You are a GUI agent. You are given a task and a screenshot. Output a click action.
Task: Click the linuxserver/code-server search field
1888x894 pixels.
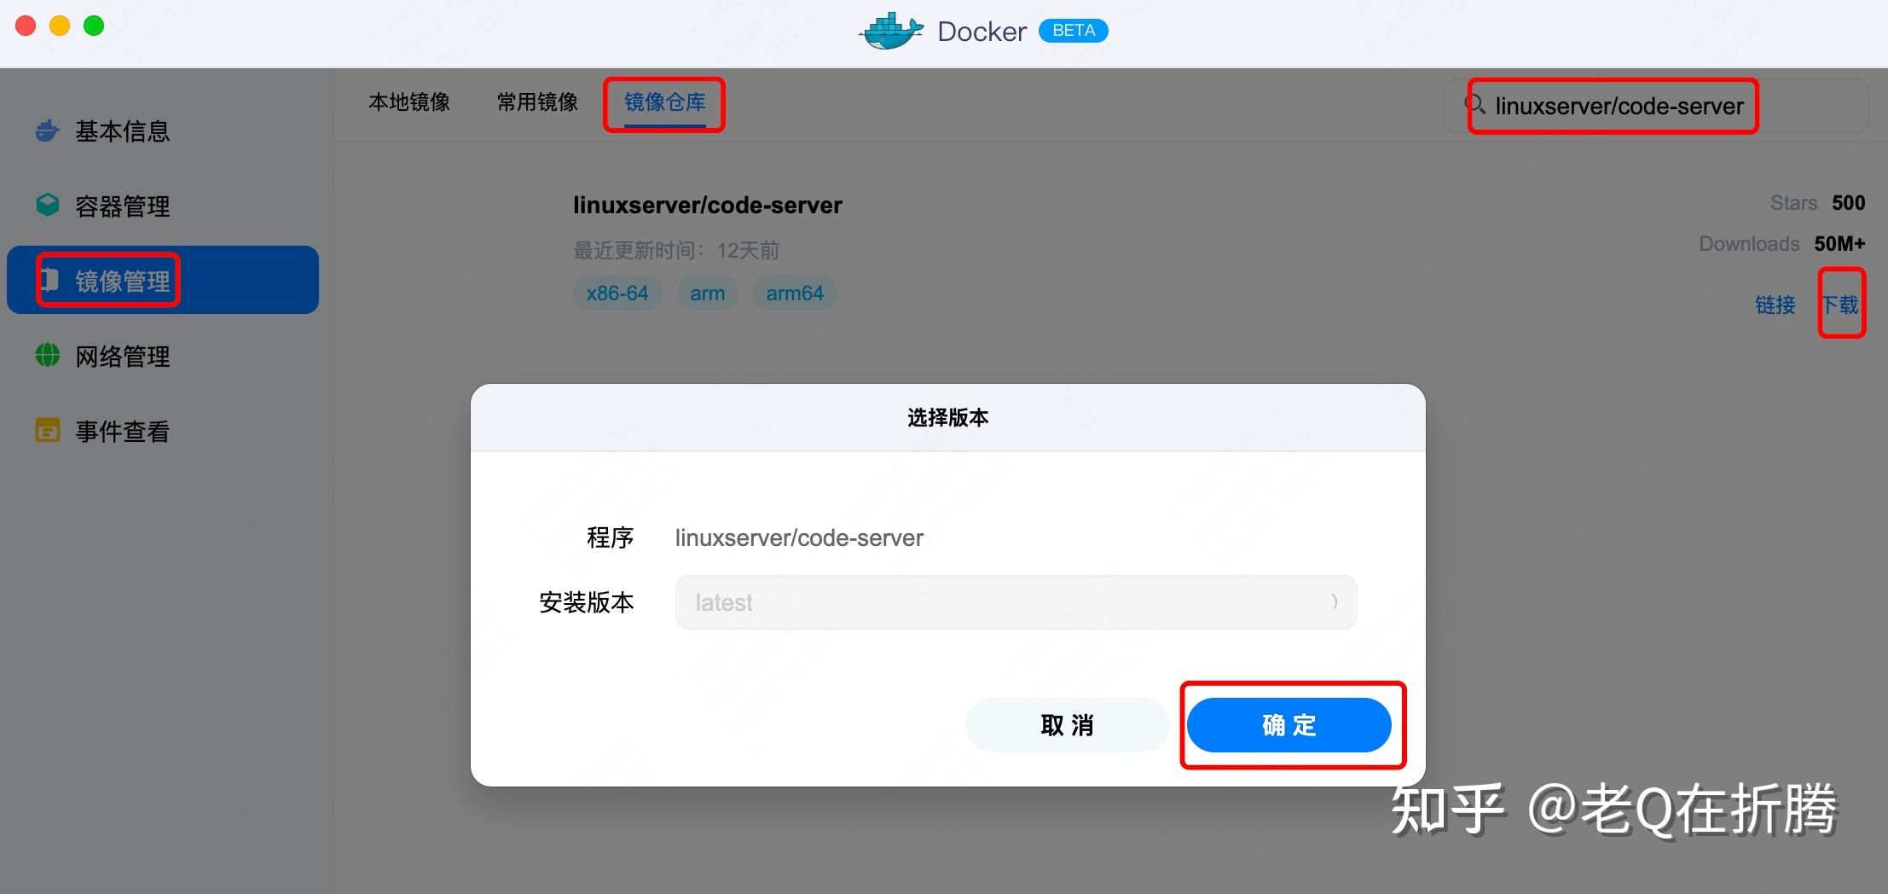[1618, 106]
